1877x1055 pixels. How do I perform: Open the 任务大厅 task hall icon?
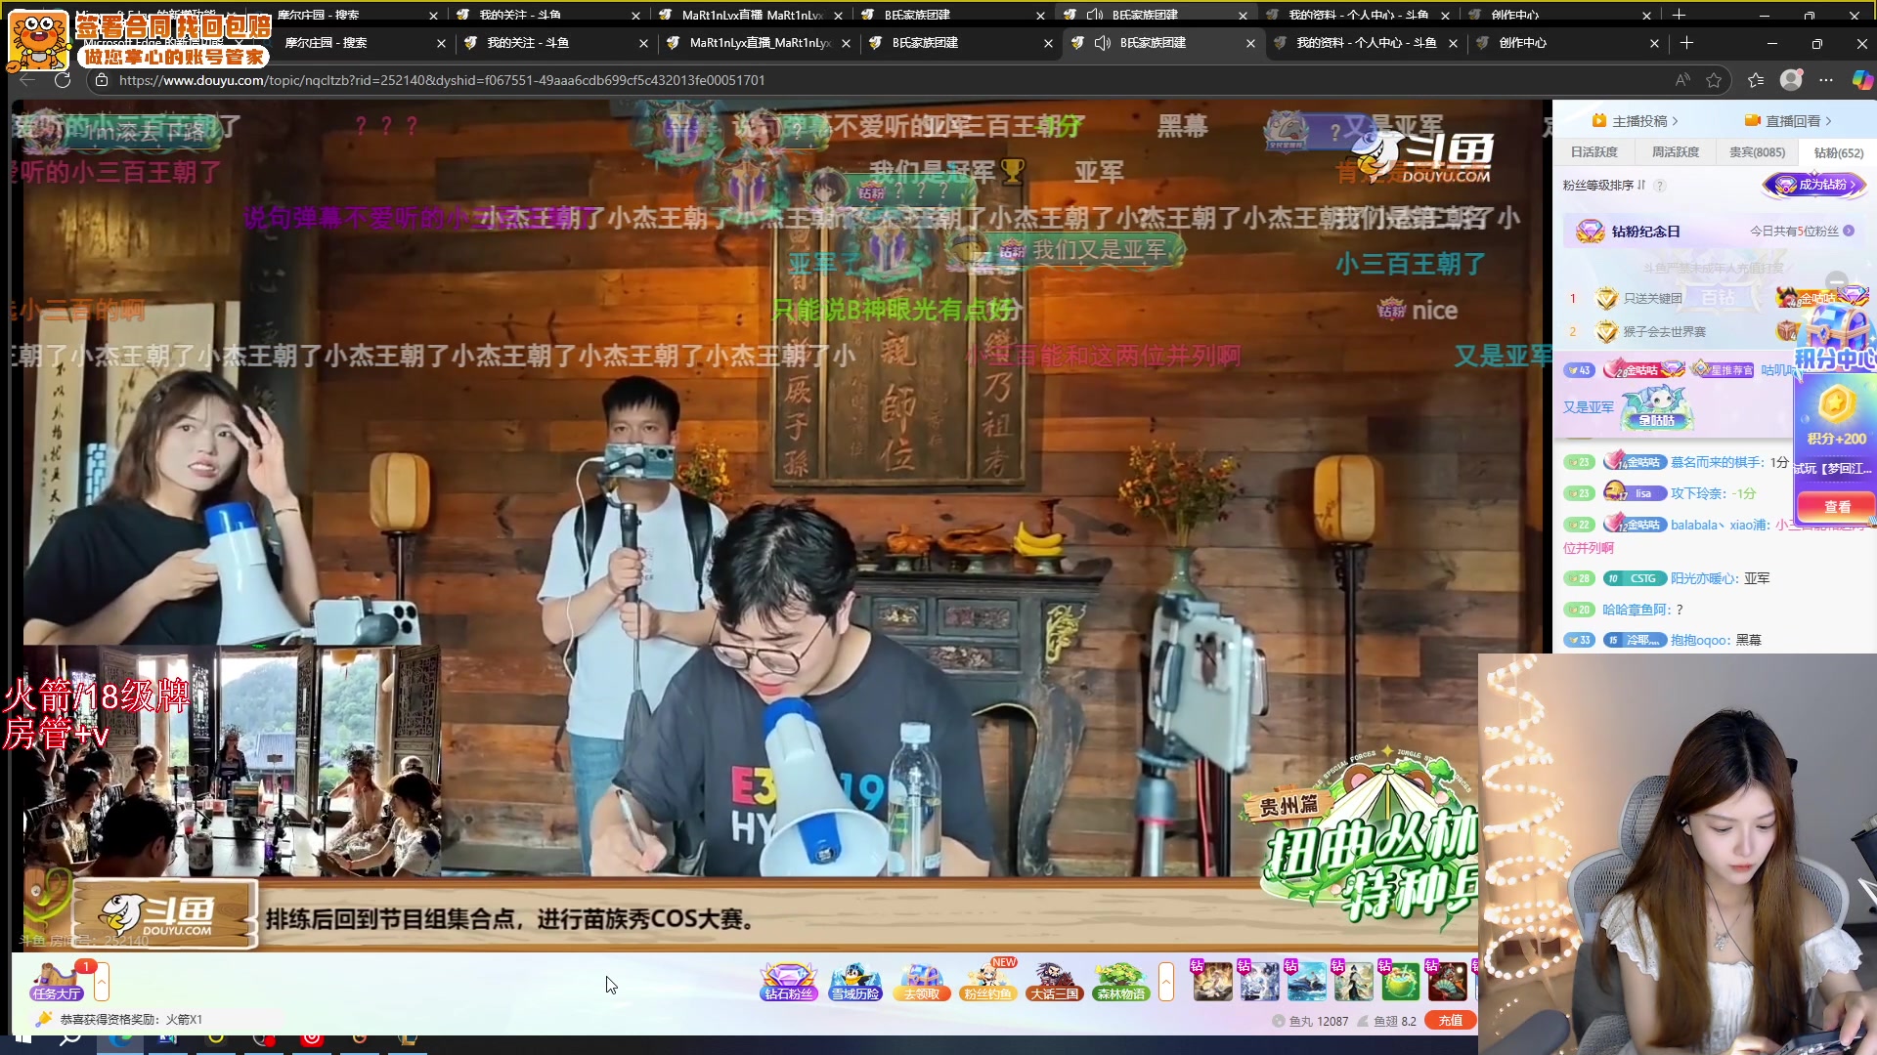point(56,981)
